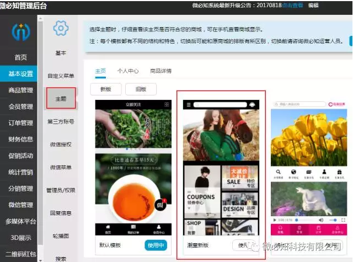Open 自定义菜单 submenu item
This screenshot has height=262, width=353.
click(61, 76)
